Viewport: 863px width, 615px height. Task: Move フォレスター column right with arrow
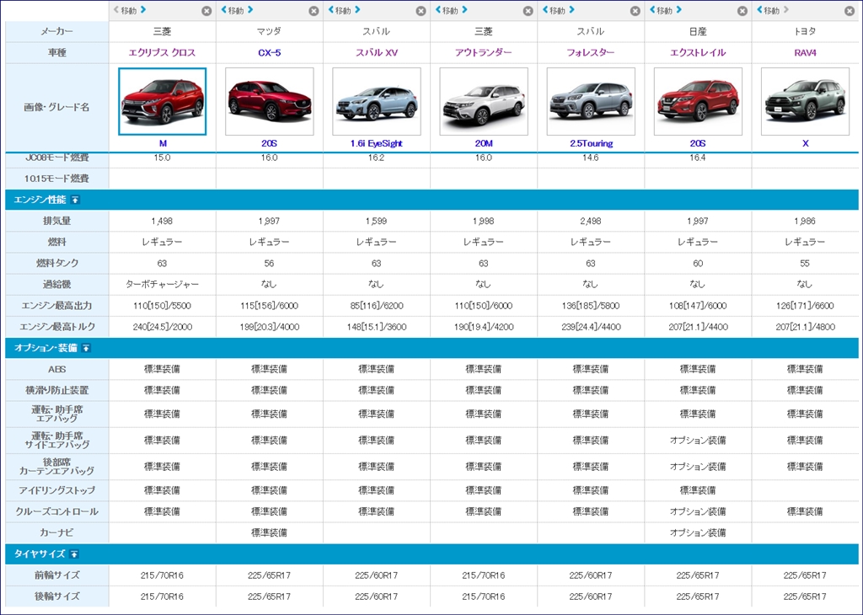(x=572, y=10)
